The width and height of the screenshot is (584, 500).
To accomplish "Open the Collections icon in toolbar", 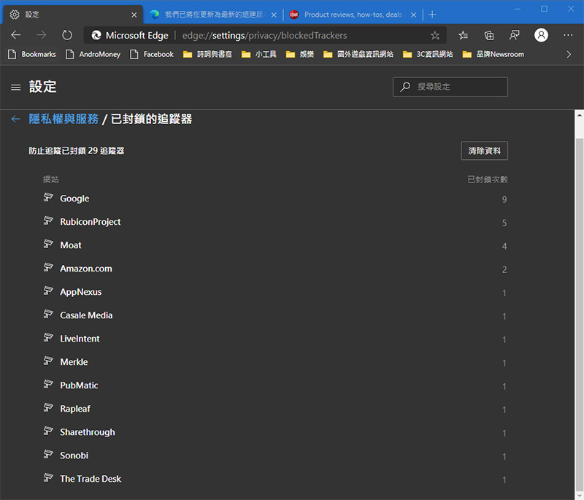I will click(x=489, y=35).
